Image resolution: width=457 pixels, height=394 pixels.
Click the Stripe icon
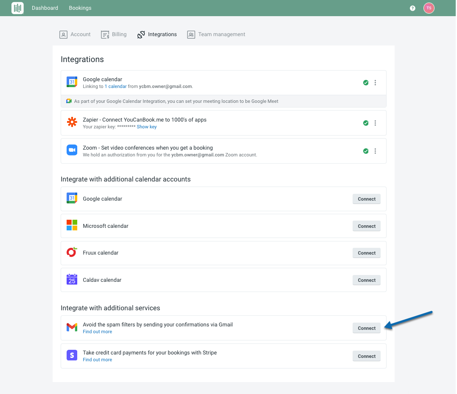[72, 355]
